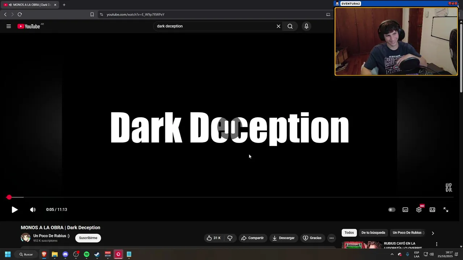Click the install/cast icon in address bar
463x260 pixels.
328,14
